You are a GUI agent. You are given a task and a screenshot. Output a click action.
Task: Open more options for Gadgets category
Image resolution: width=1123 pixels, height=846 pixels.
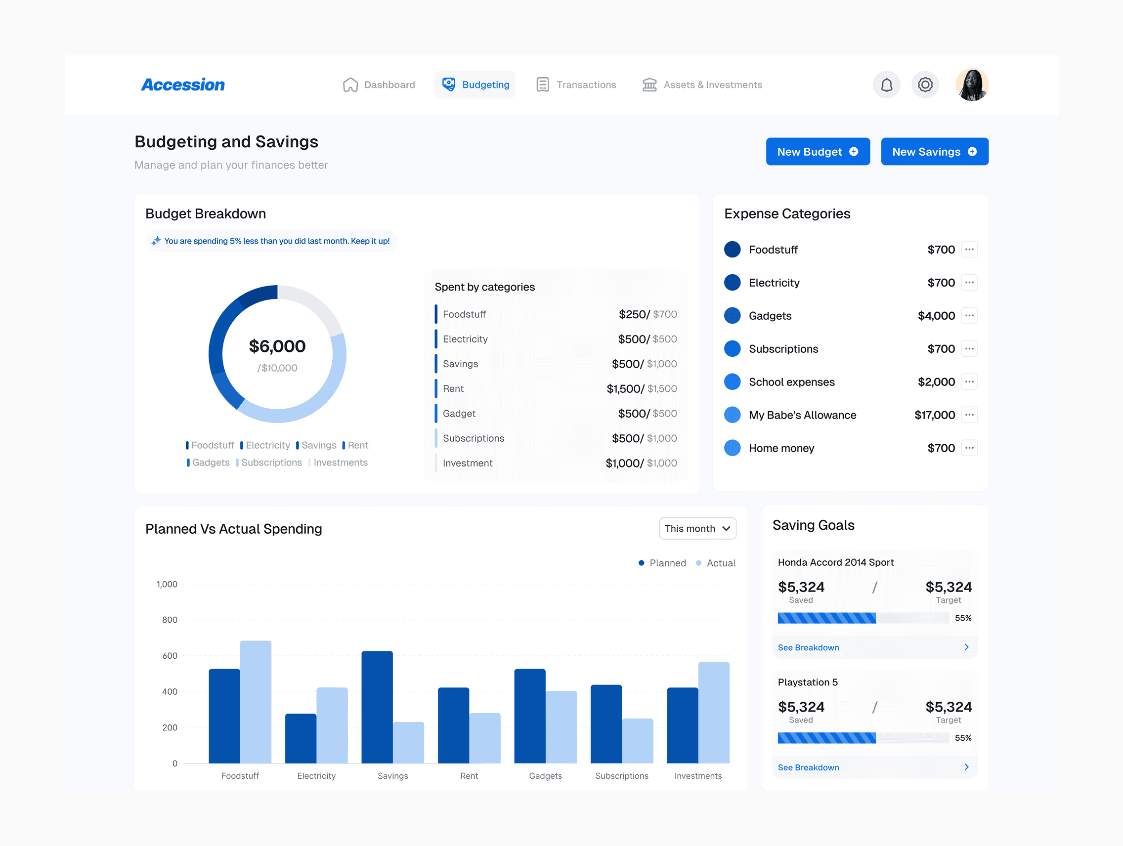pos(969,316)
